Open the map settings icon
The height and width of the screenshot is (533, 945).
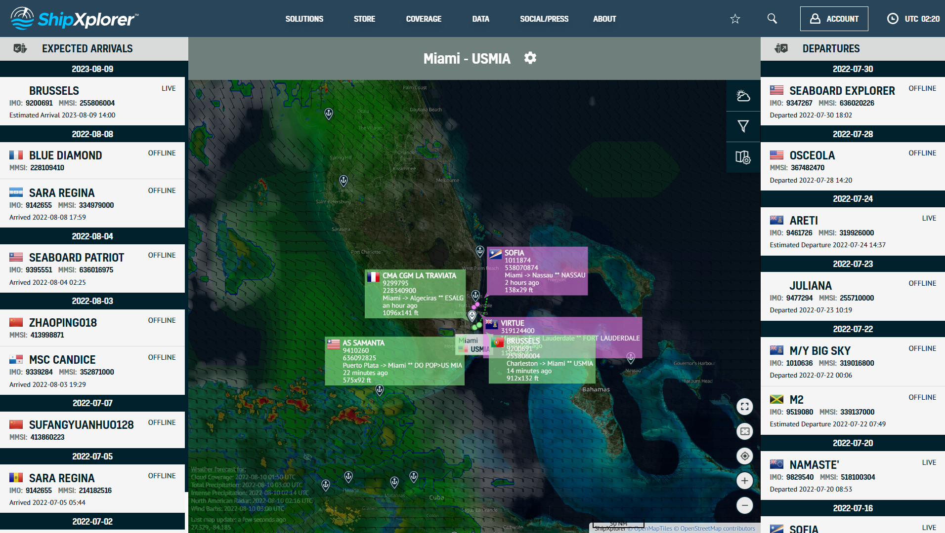click(743, 157)
